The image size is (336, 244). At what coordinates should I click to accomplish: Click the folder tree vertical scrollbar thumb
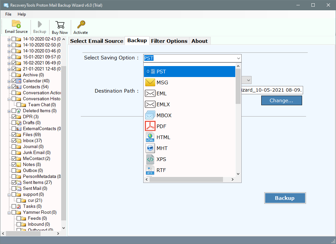tap(63, 143)
